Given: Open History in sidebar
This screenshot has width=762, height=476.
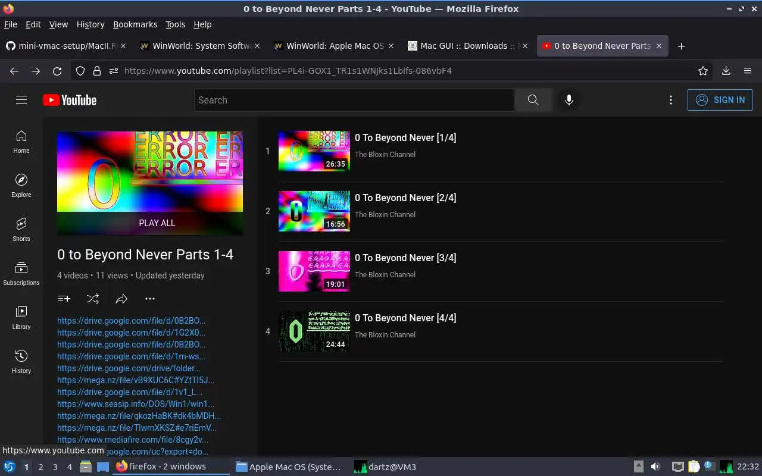Looking at the screenshot, I should (21, 362).
